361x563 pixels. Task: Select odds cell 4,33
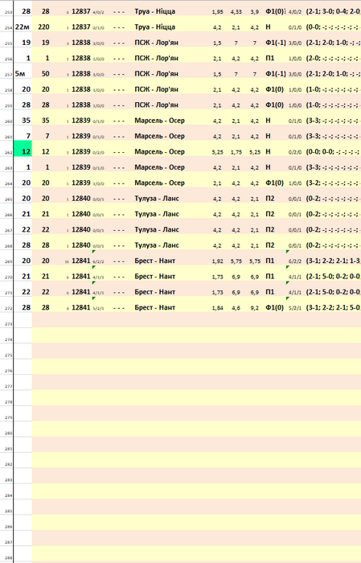click(x=236, y=12)
